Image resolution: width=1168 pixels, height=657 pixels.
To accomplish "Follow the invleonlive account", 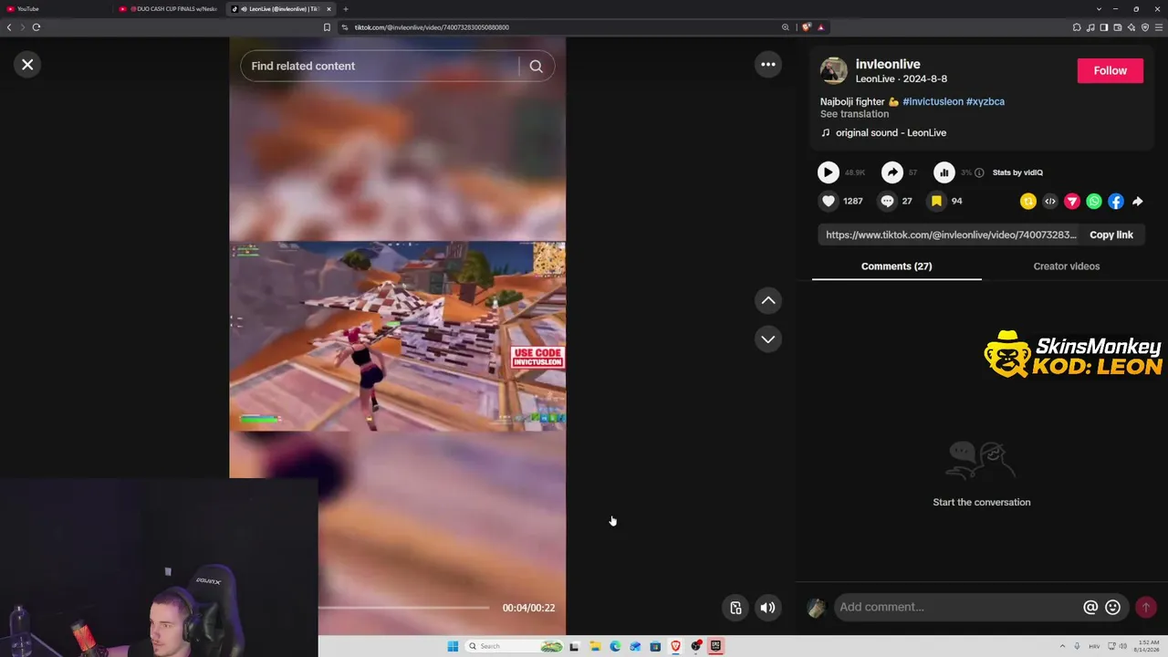I will click(1111, 70).
